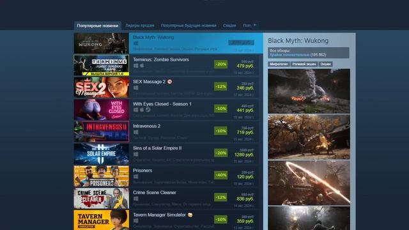Click the -40% badge on Prisoners

(x=220, y=175)
